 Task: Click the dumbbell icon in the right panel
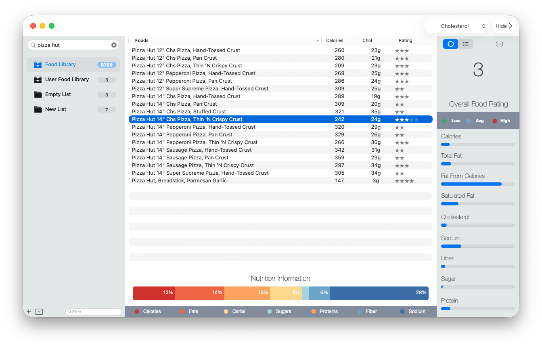499,44
